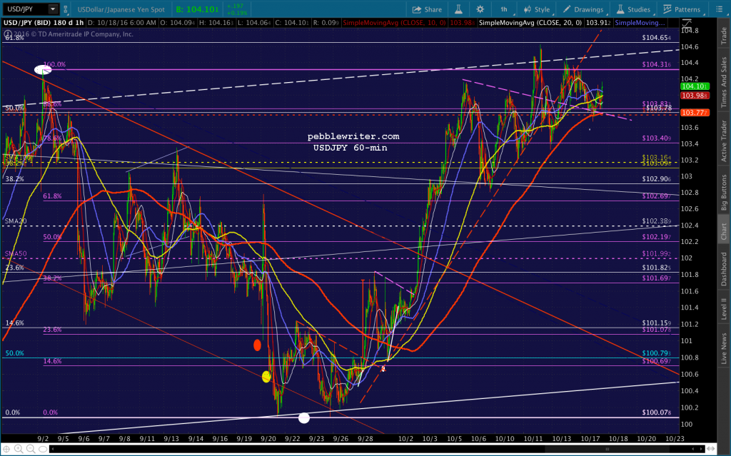Image resolution: width=731 pixels, height=456 pixels.
Task: Open the 1h timeframe dropdown
Action: pyautogui.click(x=505, y=9)
